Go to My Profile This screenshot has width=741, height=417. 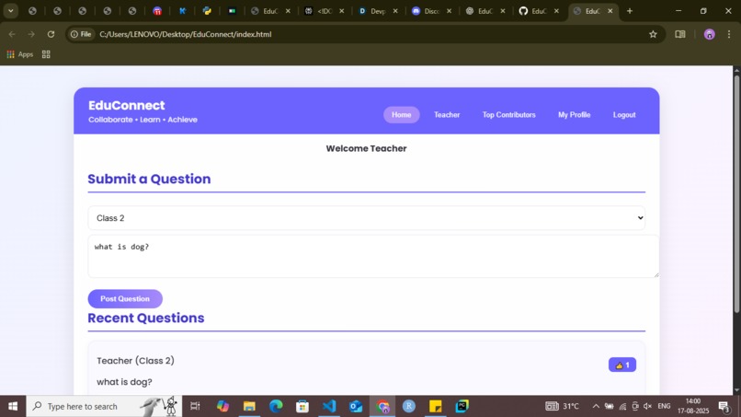pyautogui.click(x=575, y=114)
